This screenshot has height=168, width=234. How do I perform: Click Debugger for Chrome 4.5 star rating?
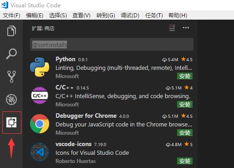pyautogui.click(x=187, y=116)
